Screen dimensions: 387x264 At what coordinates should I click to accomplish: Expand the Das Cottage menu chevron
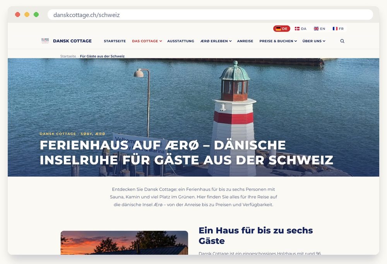(x=161, y=41)
